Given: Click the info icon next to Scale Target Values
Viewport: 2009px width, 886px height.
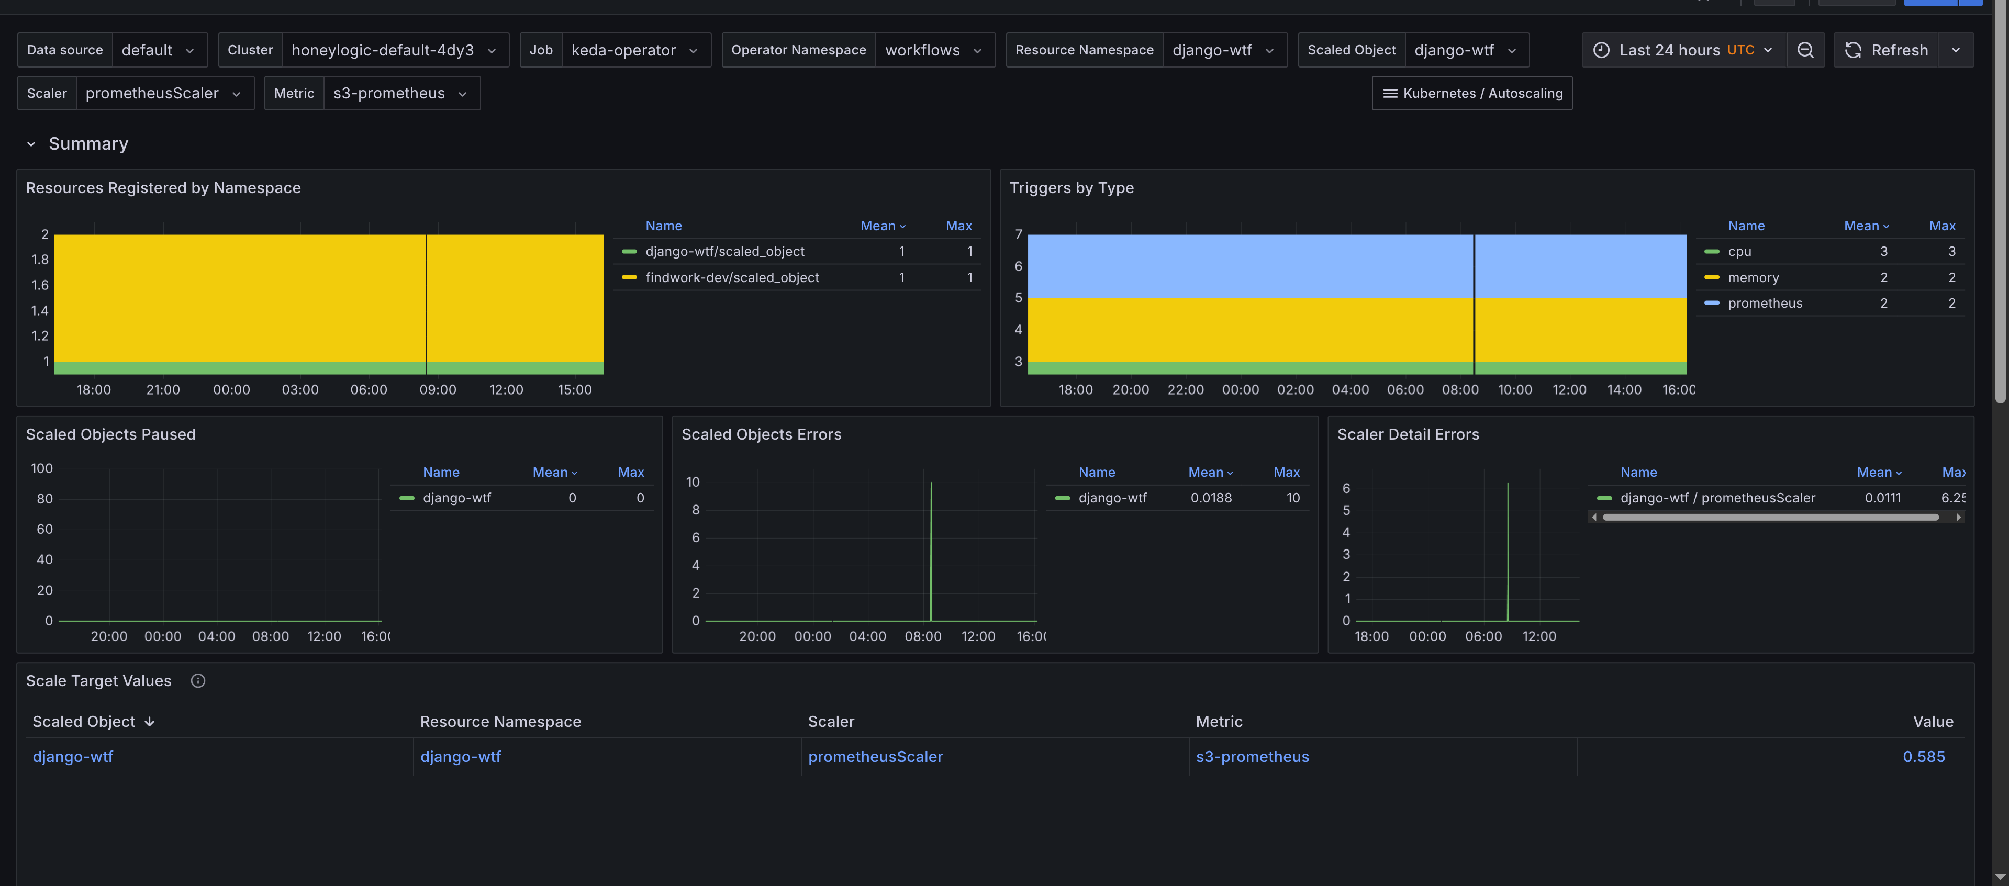Looking at the screenshot, I should point(197,680).
